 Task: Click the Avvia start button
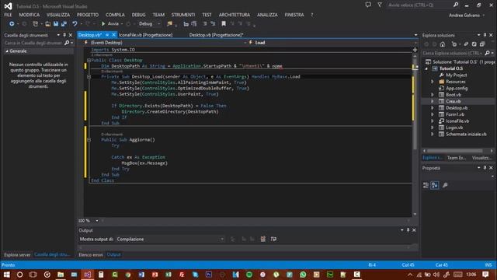pyautogui.click(x=110, y=24)
